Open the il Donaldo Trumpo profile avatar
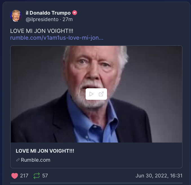 click(x=16, y=16)
